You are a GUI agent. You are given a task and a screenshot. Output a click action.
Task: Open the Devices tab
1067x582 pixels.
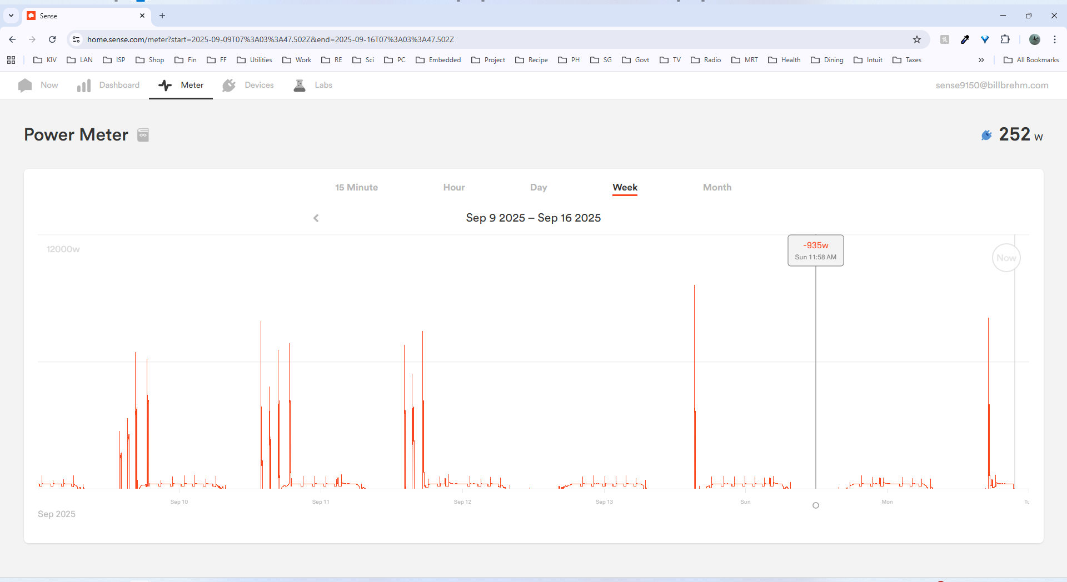click(x=248, y=85)
